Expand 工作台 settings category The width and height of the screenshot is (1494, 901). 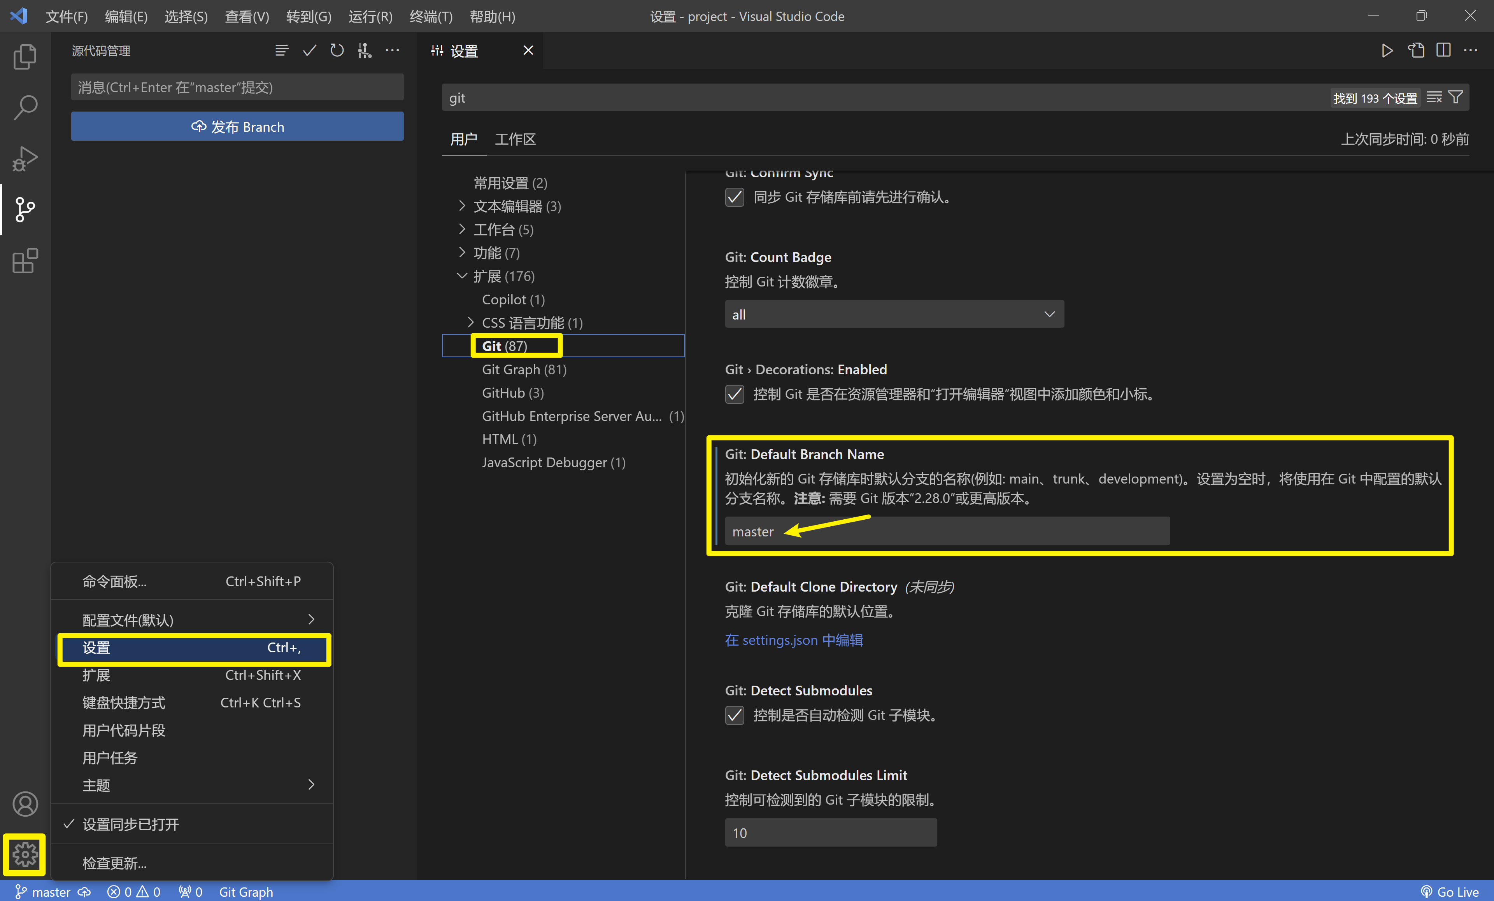point(462,229)
